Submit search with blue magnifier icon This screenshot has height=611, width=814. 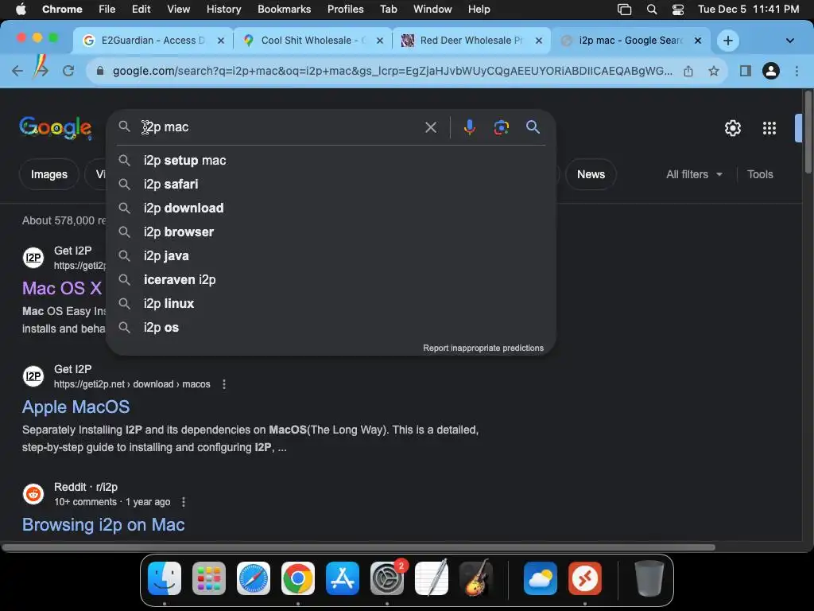[x=533, y=126]
